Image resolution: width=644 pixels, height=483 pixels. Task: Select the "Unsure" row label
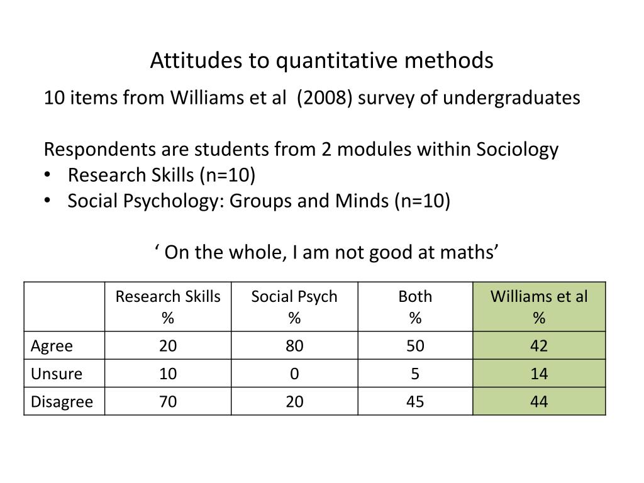[x=57, y=374]
